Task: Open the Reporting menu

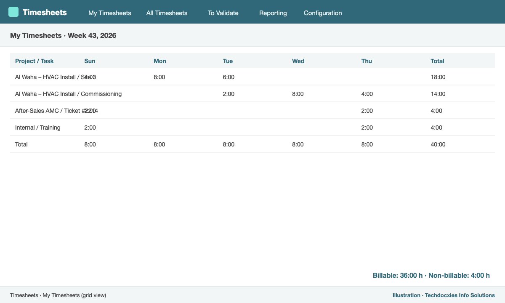Action: tap(273, 13)
